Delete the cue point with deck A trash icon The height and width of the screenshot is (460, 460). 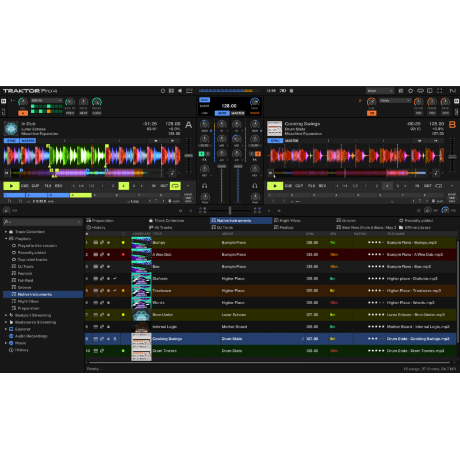pos(170,201)
